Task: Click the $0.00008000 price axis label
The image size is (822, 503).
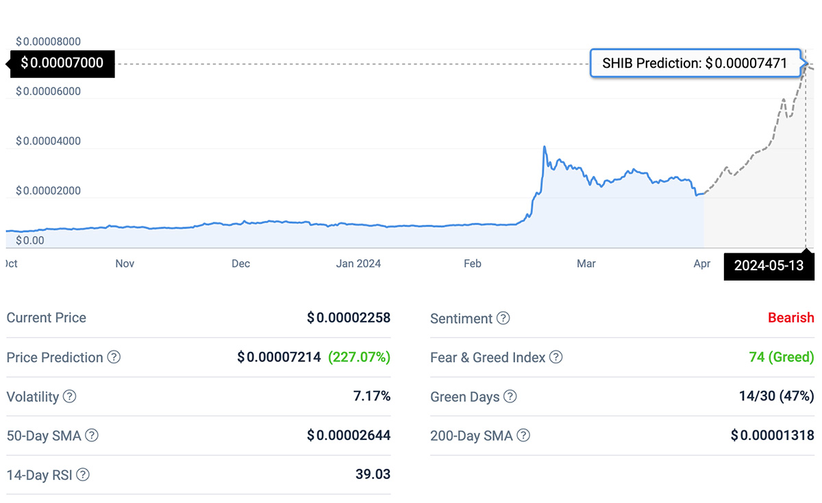Action: coord(48,42)
